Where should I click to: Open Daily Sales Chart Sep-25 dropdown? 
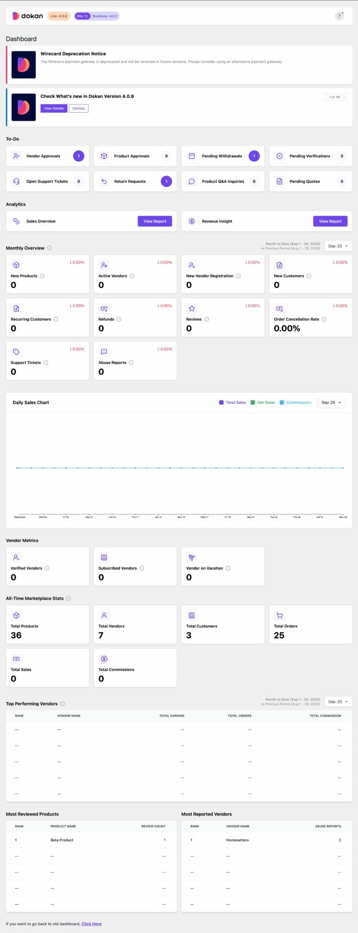tap(331, 402)
